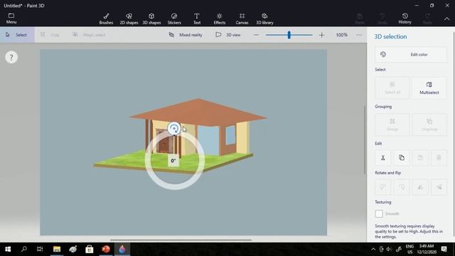Toggle the Smooth texturing checkbox
Screen dimensions: 455x256
pos(379,213)
